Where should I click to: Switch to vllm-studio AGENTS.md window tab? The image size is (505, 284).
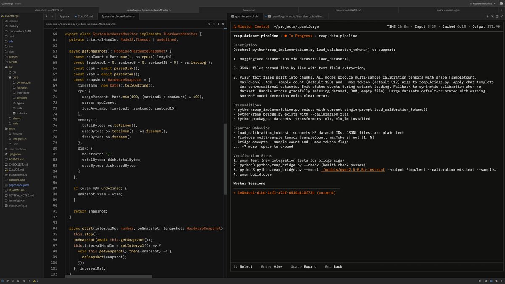[x=49, y=9]
